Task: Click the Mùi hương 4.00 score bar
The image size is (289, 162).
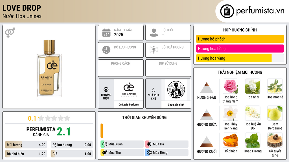Action: point(26,145)
